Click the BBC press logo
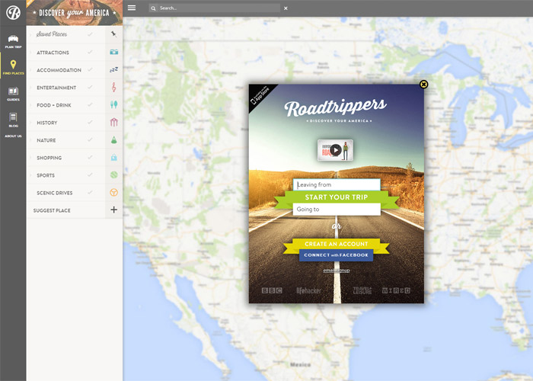This screenshot has width=533, height=381. 272,290
